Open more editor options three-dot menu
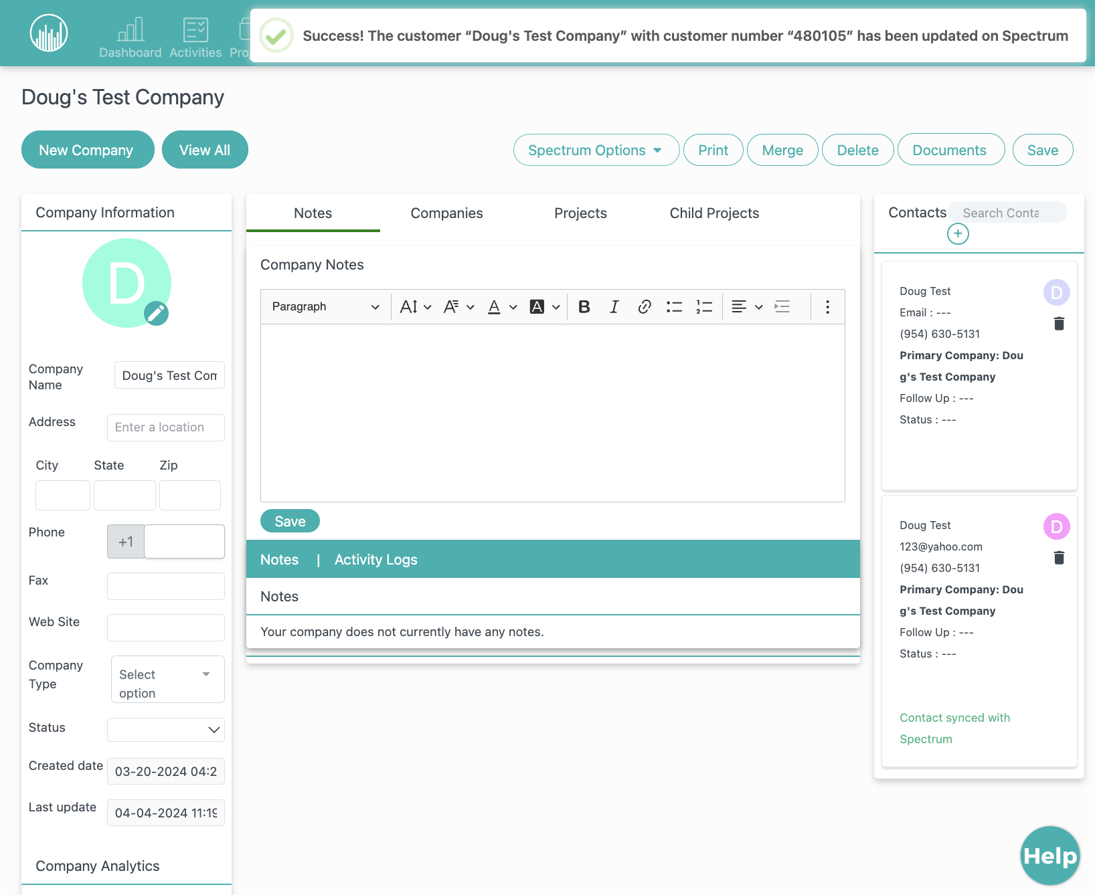 (828, 306)
